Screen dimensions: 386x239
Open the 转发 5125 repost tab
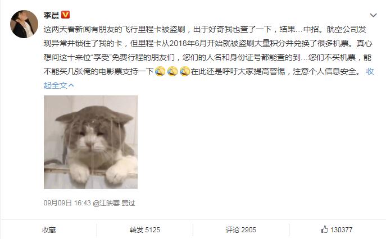[145, 230]
